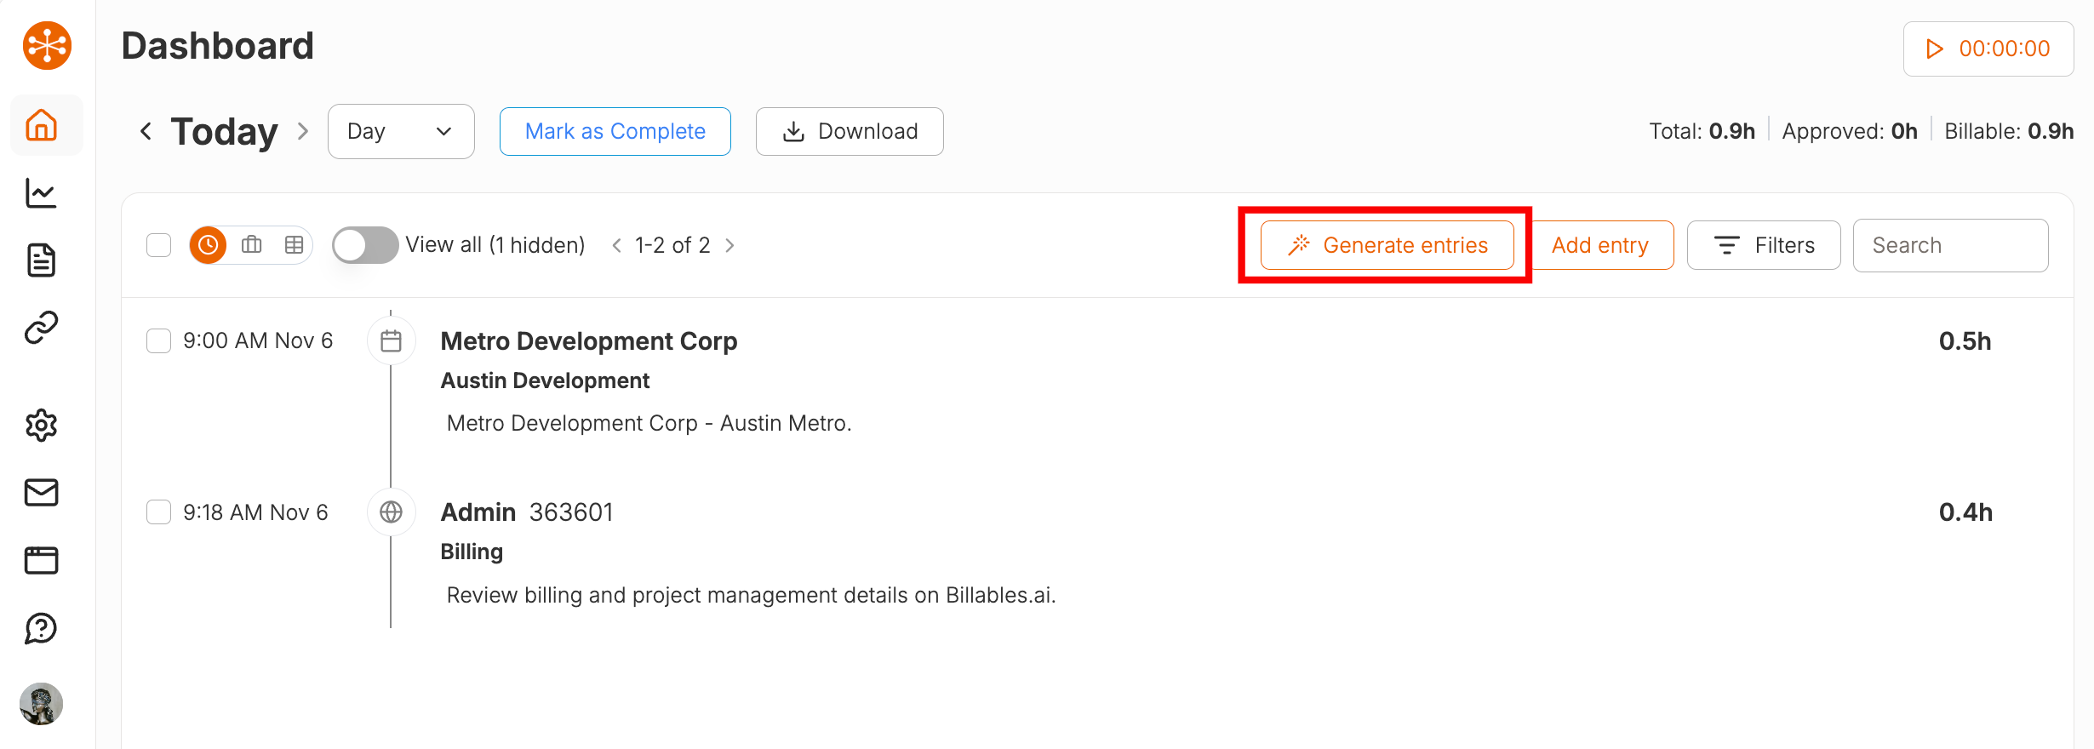This screenshot has height=749, width=2094.
Task: Go to Dashboard home in sidebar
Action: [41, 125]
